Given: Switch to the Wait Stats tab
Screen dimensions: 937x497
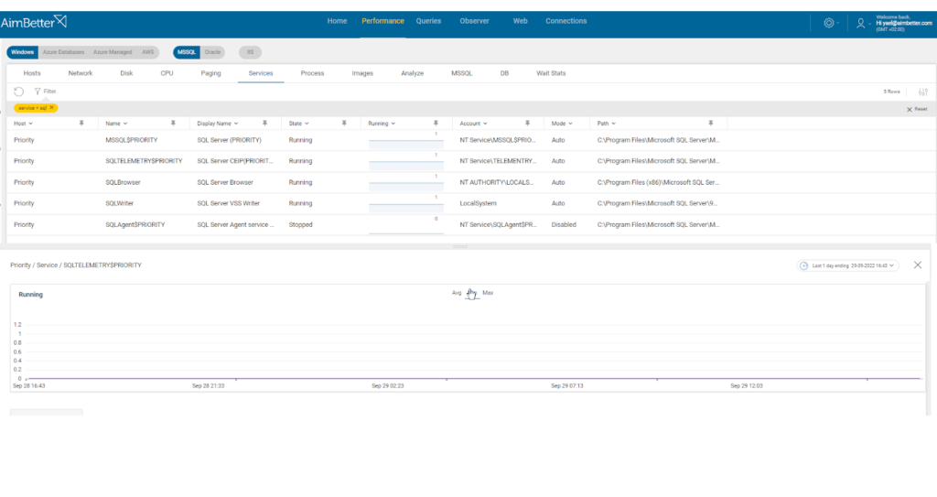Looking at the screenshot, I should [x=551, y=73].
